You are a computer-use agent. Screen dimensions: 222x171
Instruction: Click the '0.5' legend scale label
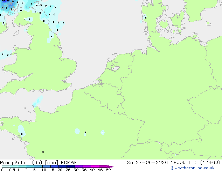(12, 170)
